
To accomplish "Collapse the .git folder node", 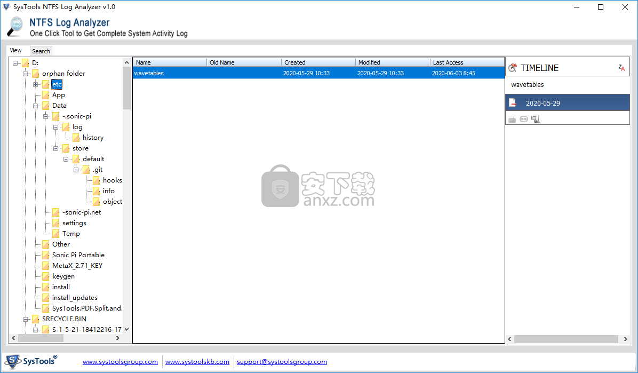I will [x=76, y=170].
